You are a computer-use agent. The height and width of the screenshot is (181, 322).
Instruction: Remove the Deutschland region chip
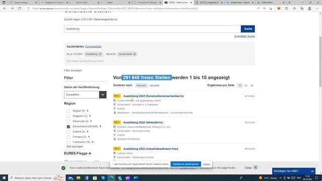click(134, 54)
